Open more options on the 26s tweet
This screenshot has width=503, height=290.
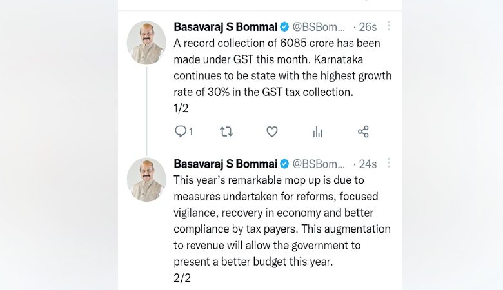pyautogui.click(x=388, y=26)
